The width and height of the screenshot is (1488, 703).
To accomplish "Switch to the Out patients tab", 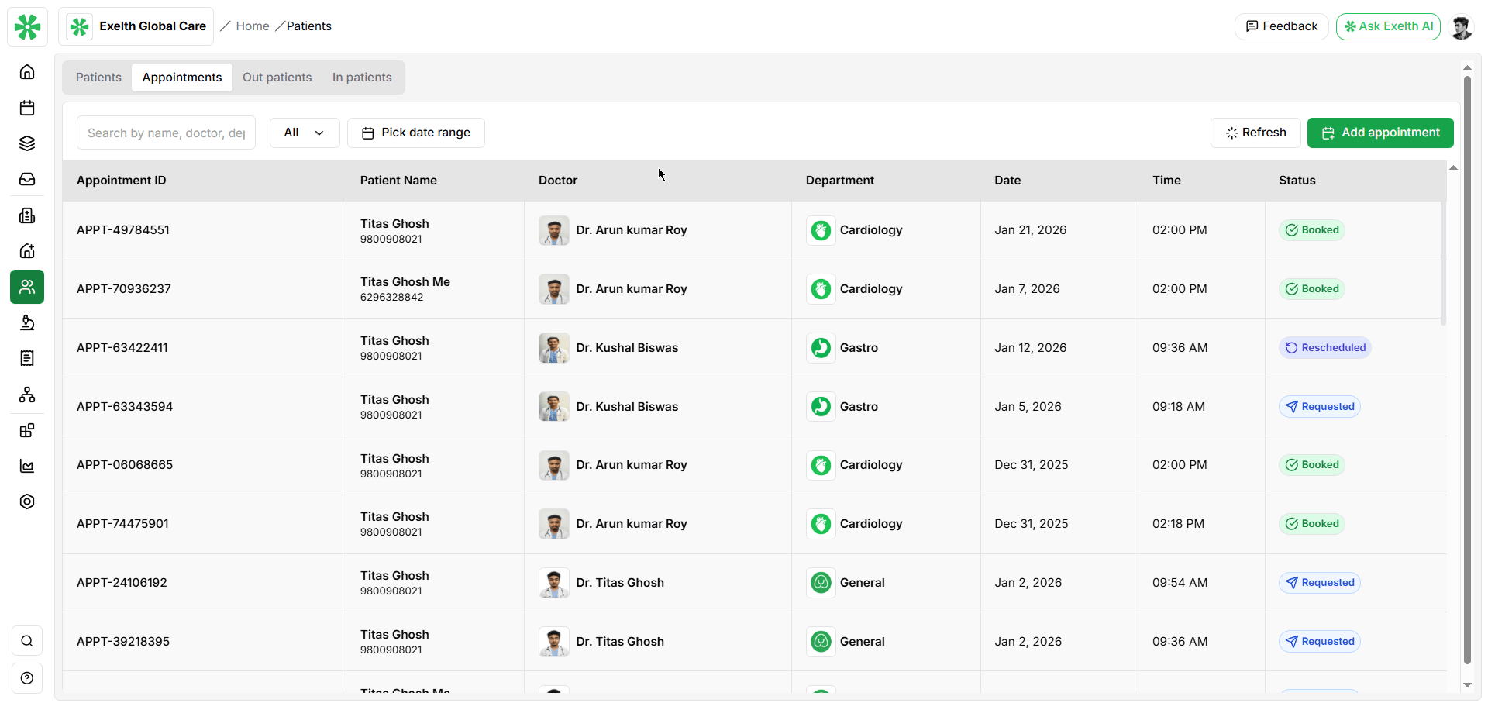I will 277,77.
